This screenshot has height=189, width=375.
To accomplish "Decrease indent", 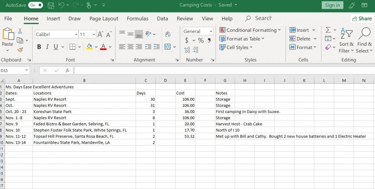I will pyautogui.click(x=148, y=47).
